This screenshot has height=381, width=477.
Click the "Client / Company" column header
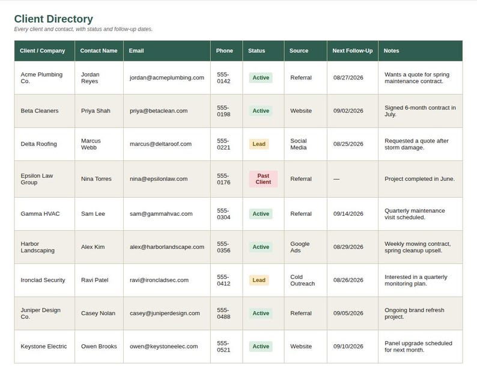(x=44, y=51)
